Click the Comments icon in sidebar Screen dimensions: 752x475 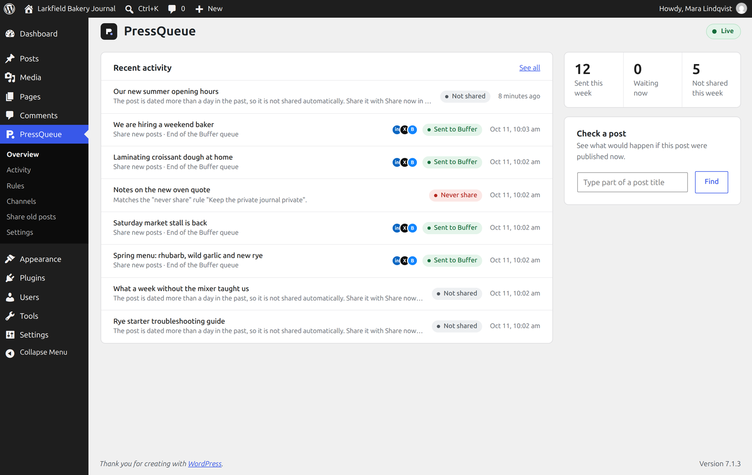(10, 115)
